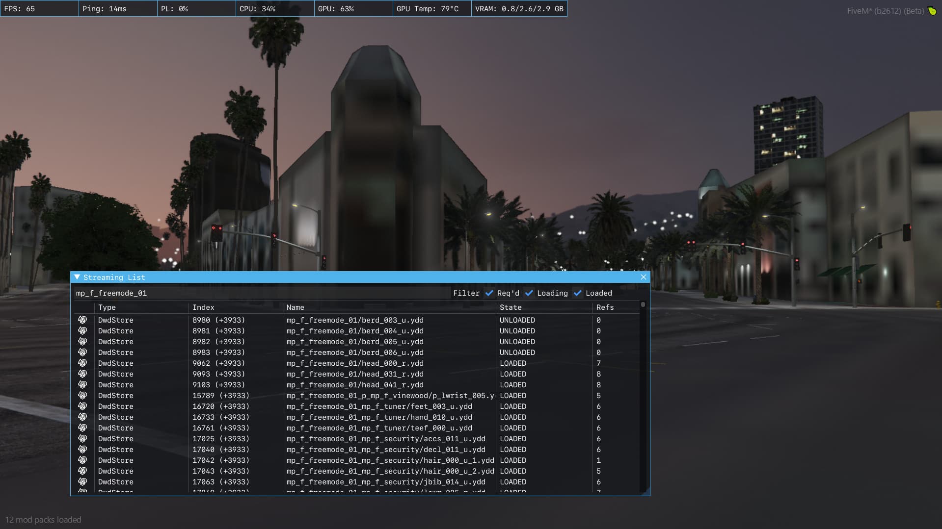Screen dimensions: 942x529
Task: Click the icon for hand_010_u.ydd row
Action: tap(82, 417)
